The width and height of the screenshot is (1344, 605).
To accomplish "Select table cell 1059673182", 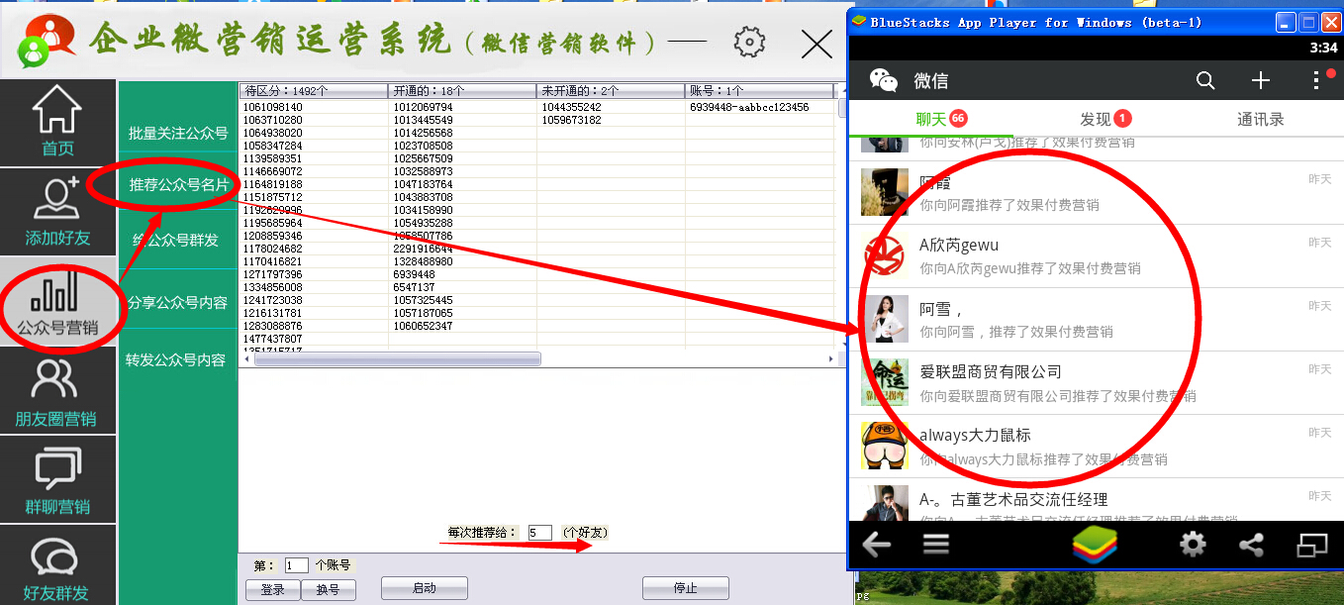I will tap(611, 120).
